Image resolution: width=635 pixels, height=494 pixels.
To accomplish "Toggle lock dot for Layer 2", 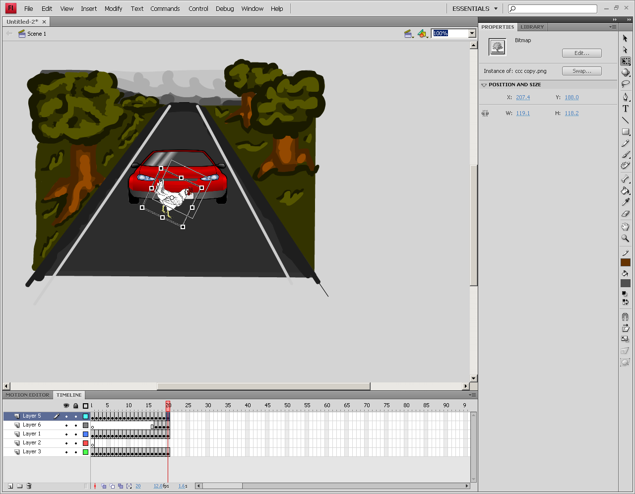I will coord(76,443).
